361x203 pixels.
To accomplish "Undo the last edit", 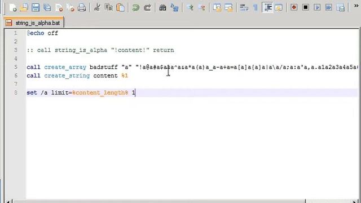I will pyautogui.click(x=135, y=7).
